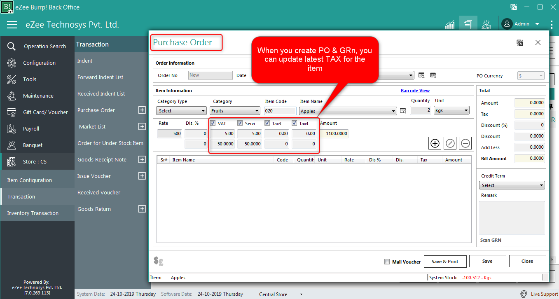This screenshot has width=559, height=299.
Task: Enable the Mail Voucher checkbox
Action: pyautogui.click(x=387, y=262)
